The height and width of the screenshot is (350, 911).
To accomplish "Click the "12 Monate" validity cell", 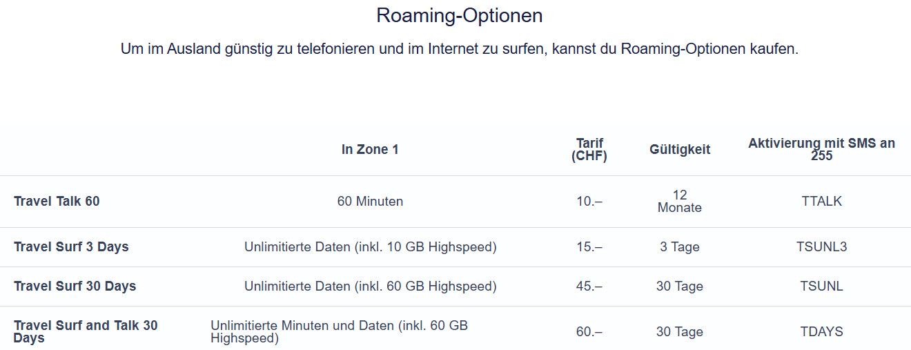I will pyautogui.click(x=680, y=202).
